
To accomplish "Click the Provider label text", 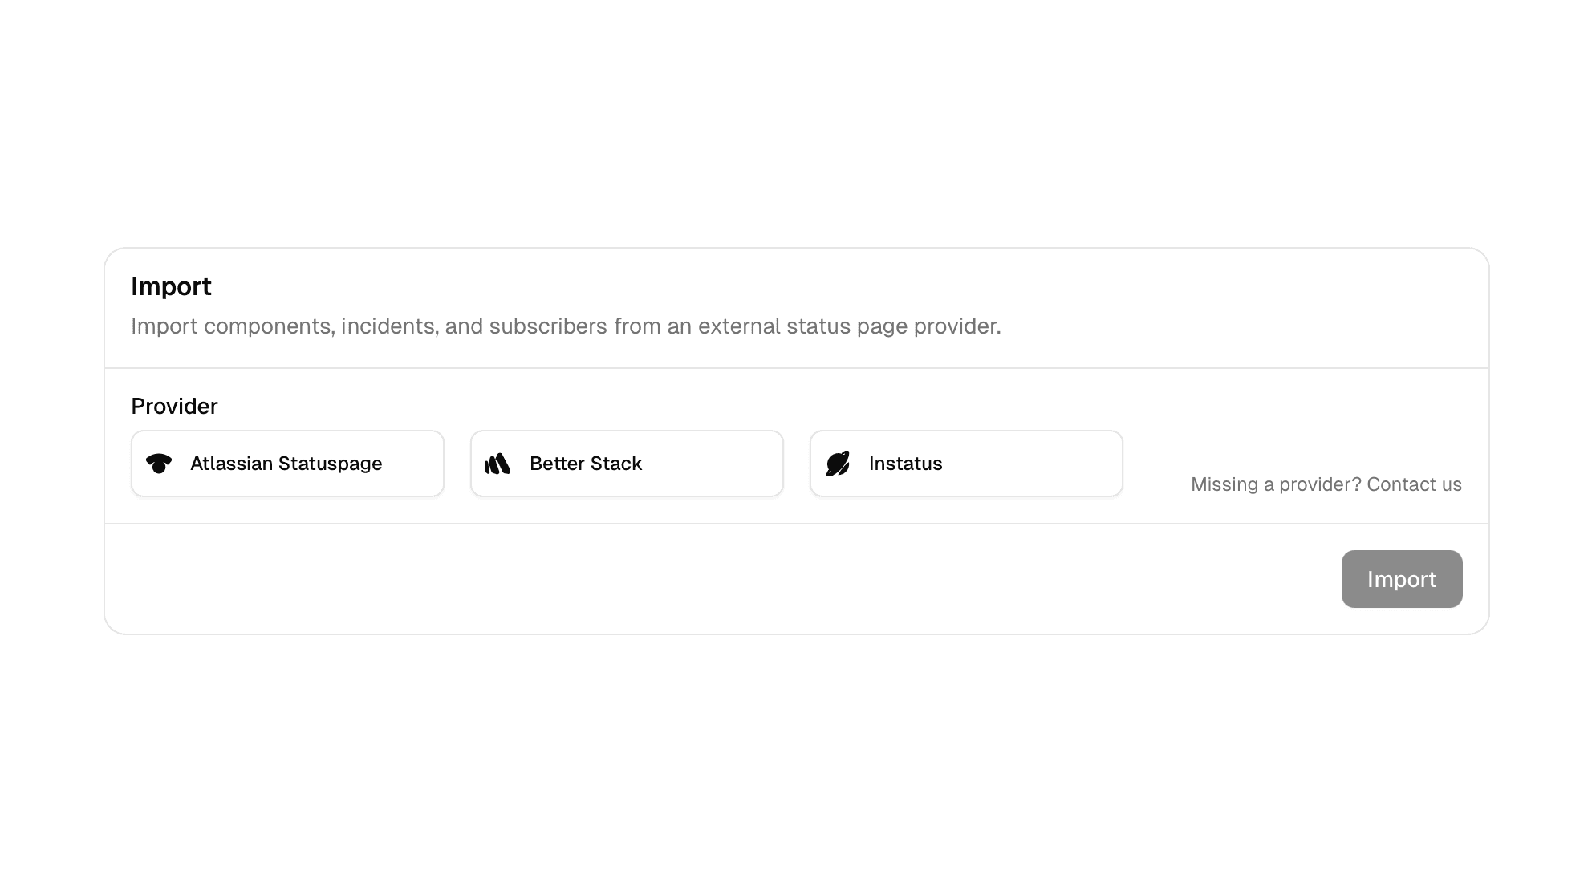I will (174, 407).
